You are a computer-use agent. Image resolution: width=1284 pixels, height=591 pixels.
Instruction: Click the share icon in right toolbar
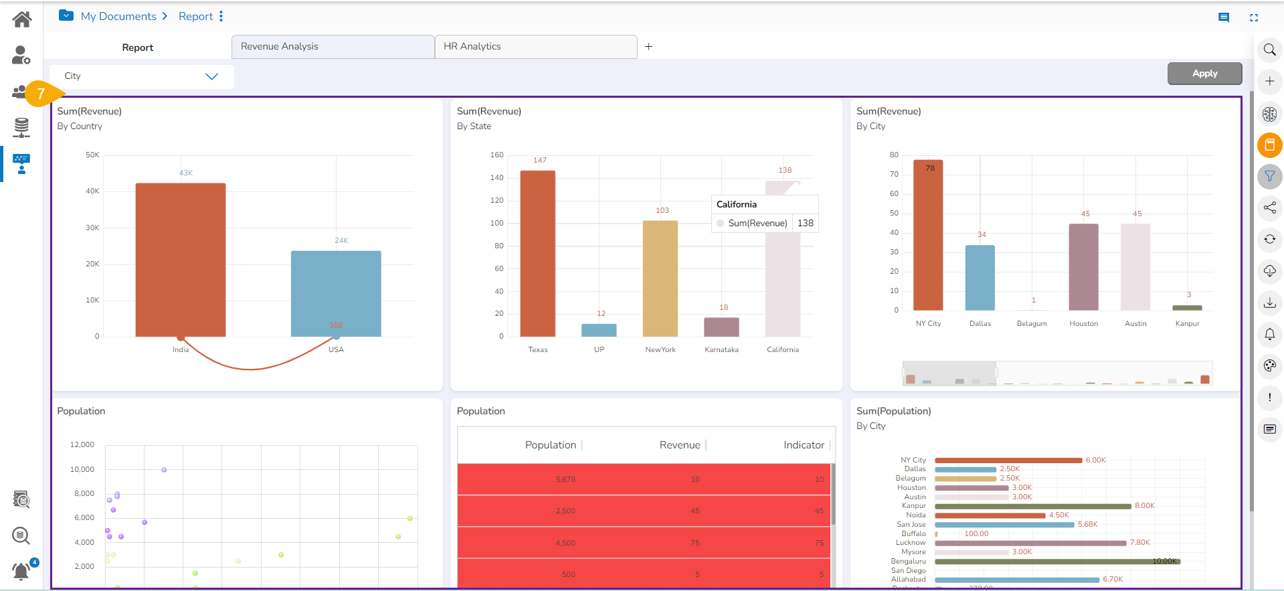coord(1269,208)
